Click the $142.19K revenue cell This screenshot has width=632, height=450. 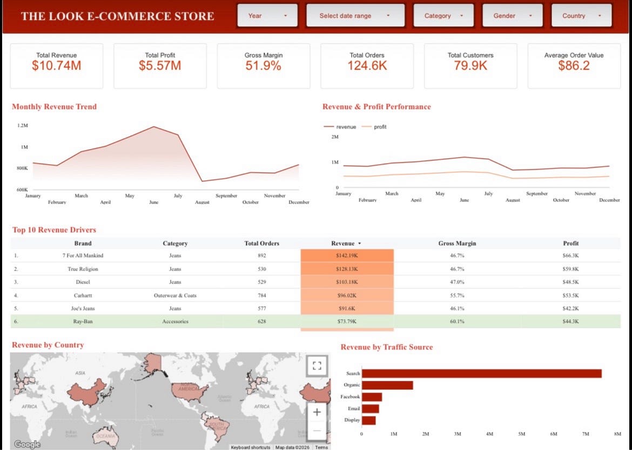click(347, 256)
